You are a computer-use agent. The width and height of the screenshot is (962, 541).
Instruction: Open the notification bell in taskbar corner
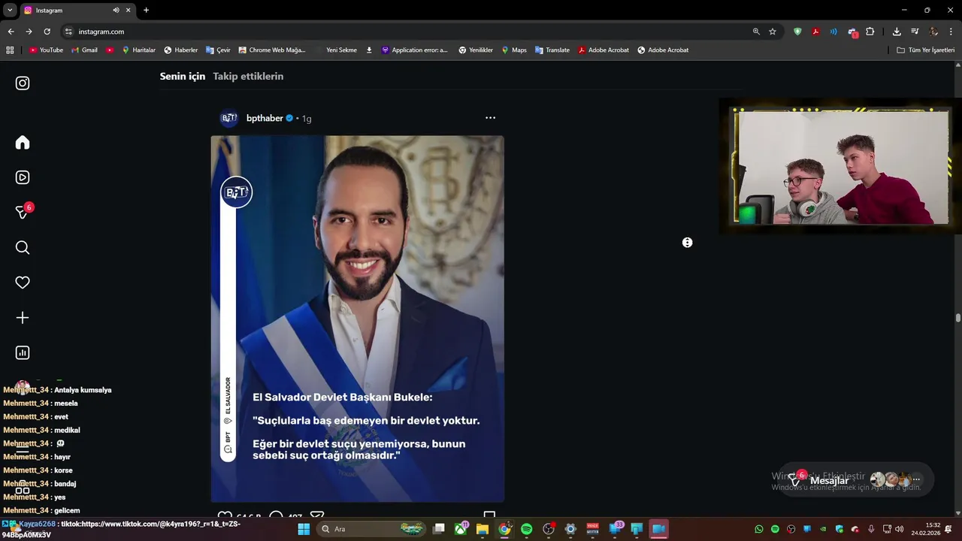(948, 529)
